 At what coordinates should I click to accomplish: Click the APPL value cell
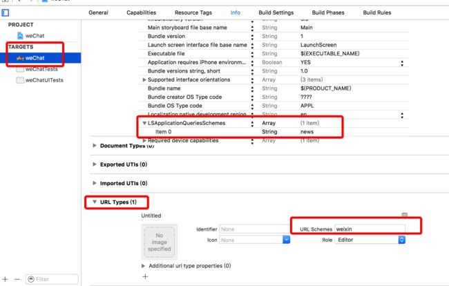pos(307,106)
